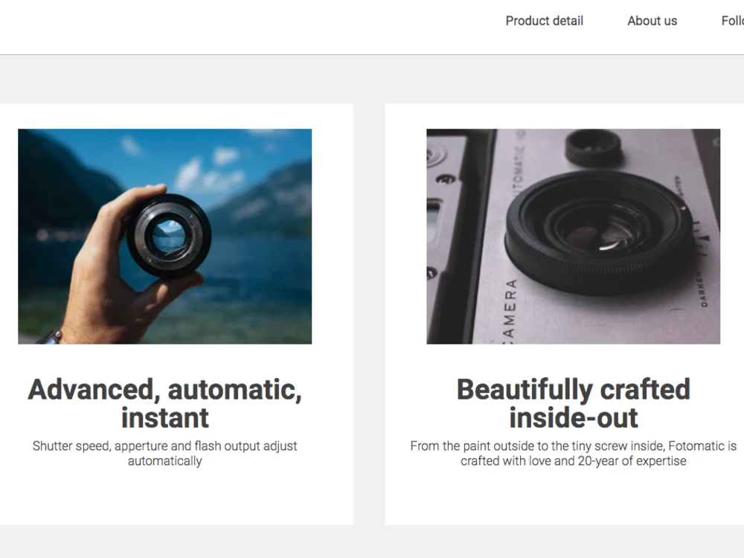Click the vintage camera close-up photo
The image size is (744, 558).
pyautogui.click(x=573, y=237)
